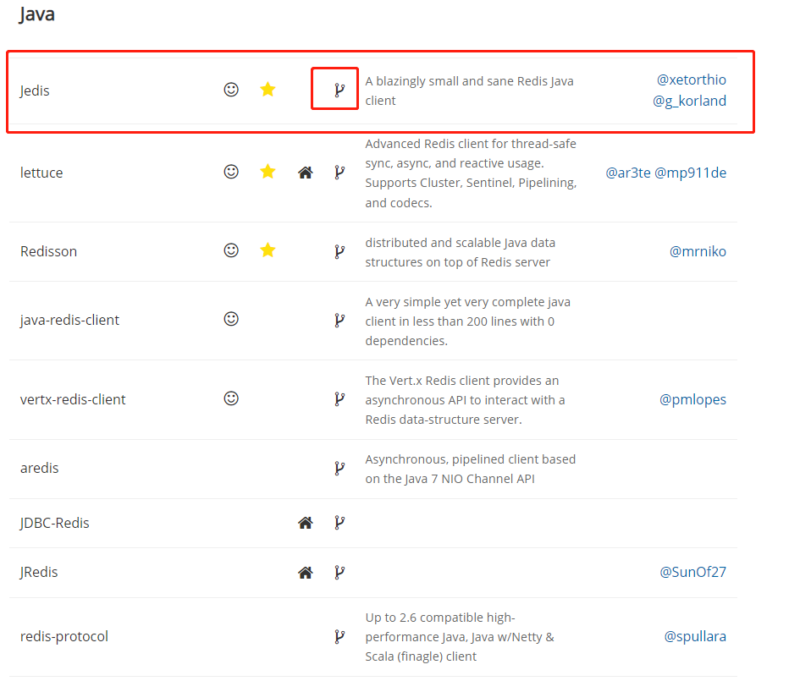
Task: Open the @g_korland author link
Action: click(x=689, y=101)
